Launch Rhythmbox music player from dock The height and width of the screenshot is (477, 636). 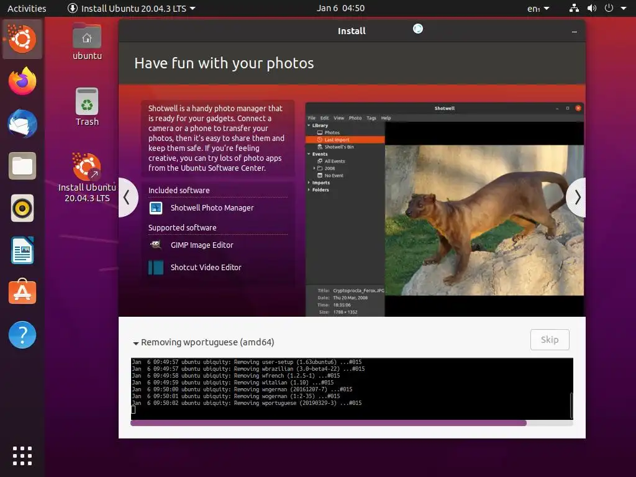(22, 209)
